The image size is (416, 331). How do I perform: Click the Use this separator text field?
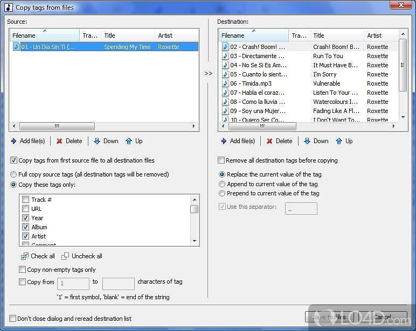301,209
